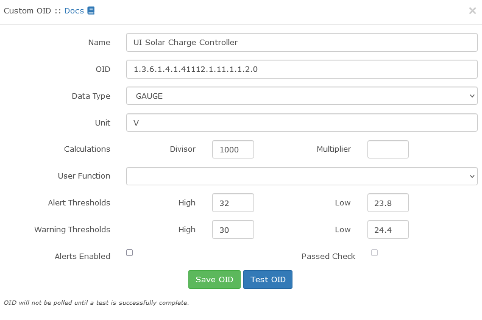Click the Docs book icon
This screenshot has height=320, width=482.
pyautogui.click(x=91, y=10)
